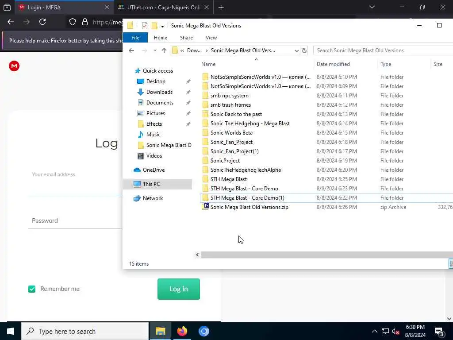Select the SonicProject folder
Viewport: 453px width, 340px height.
225,161
